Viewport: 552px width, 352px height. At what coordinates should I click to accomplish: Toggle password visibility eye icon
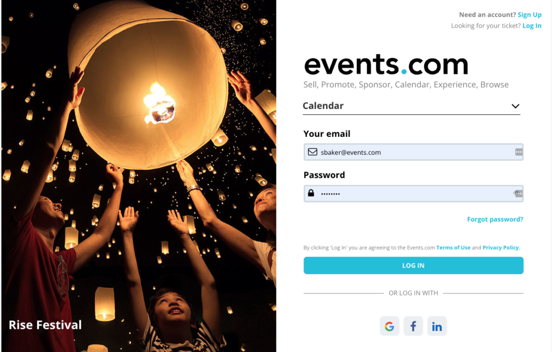pyautogui.click(x=517, y=193)
